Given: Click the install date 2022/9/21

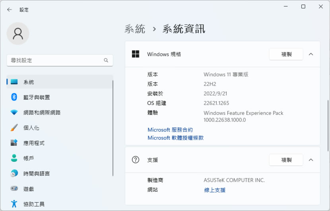Looking at the screenshot, I should tap(215, 94).
